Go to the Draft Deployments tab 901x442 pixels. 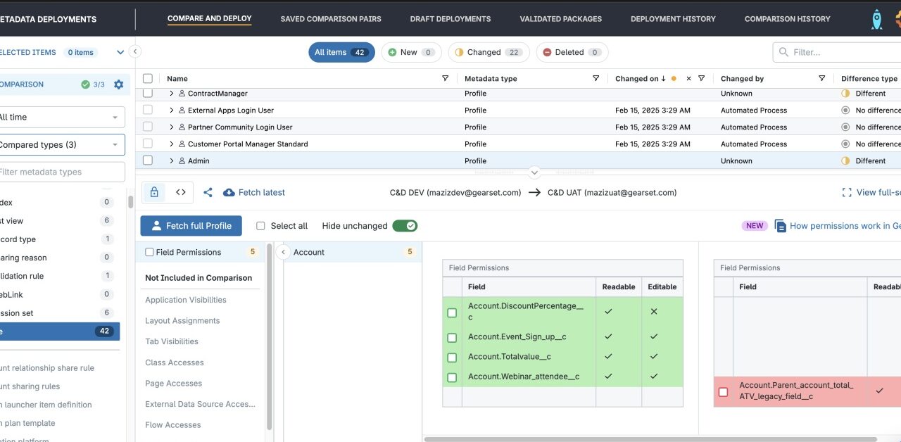450,19
